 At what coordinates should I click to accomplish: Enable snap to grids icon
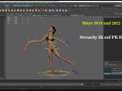click(x=36, y=6)
